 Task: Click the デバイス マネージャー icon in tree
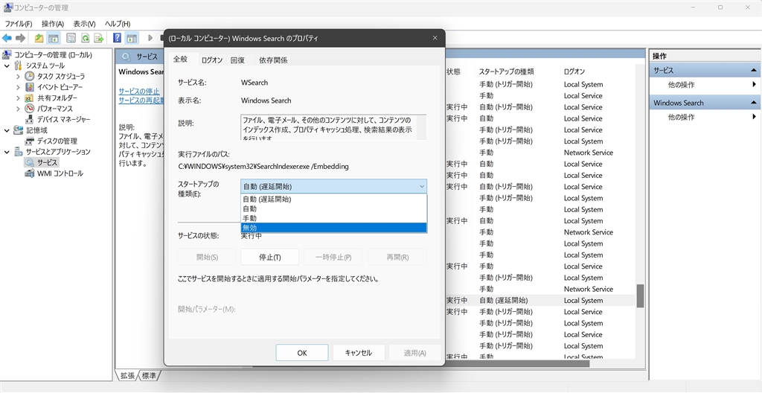pos(30,119)
